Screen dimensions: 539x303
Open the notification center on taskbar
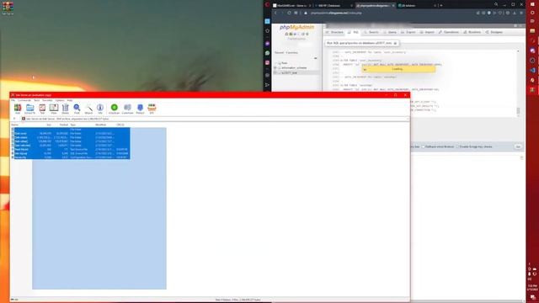click(x=532, y=297)
